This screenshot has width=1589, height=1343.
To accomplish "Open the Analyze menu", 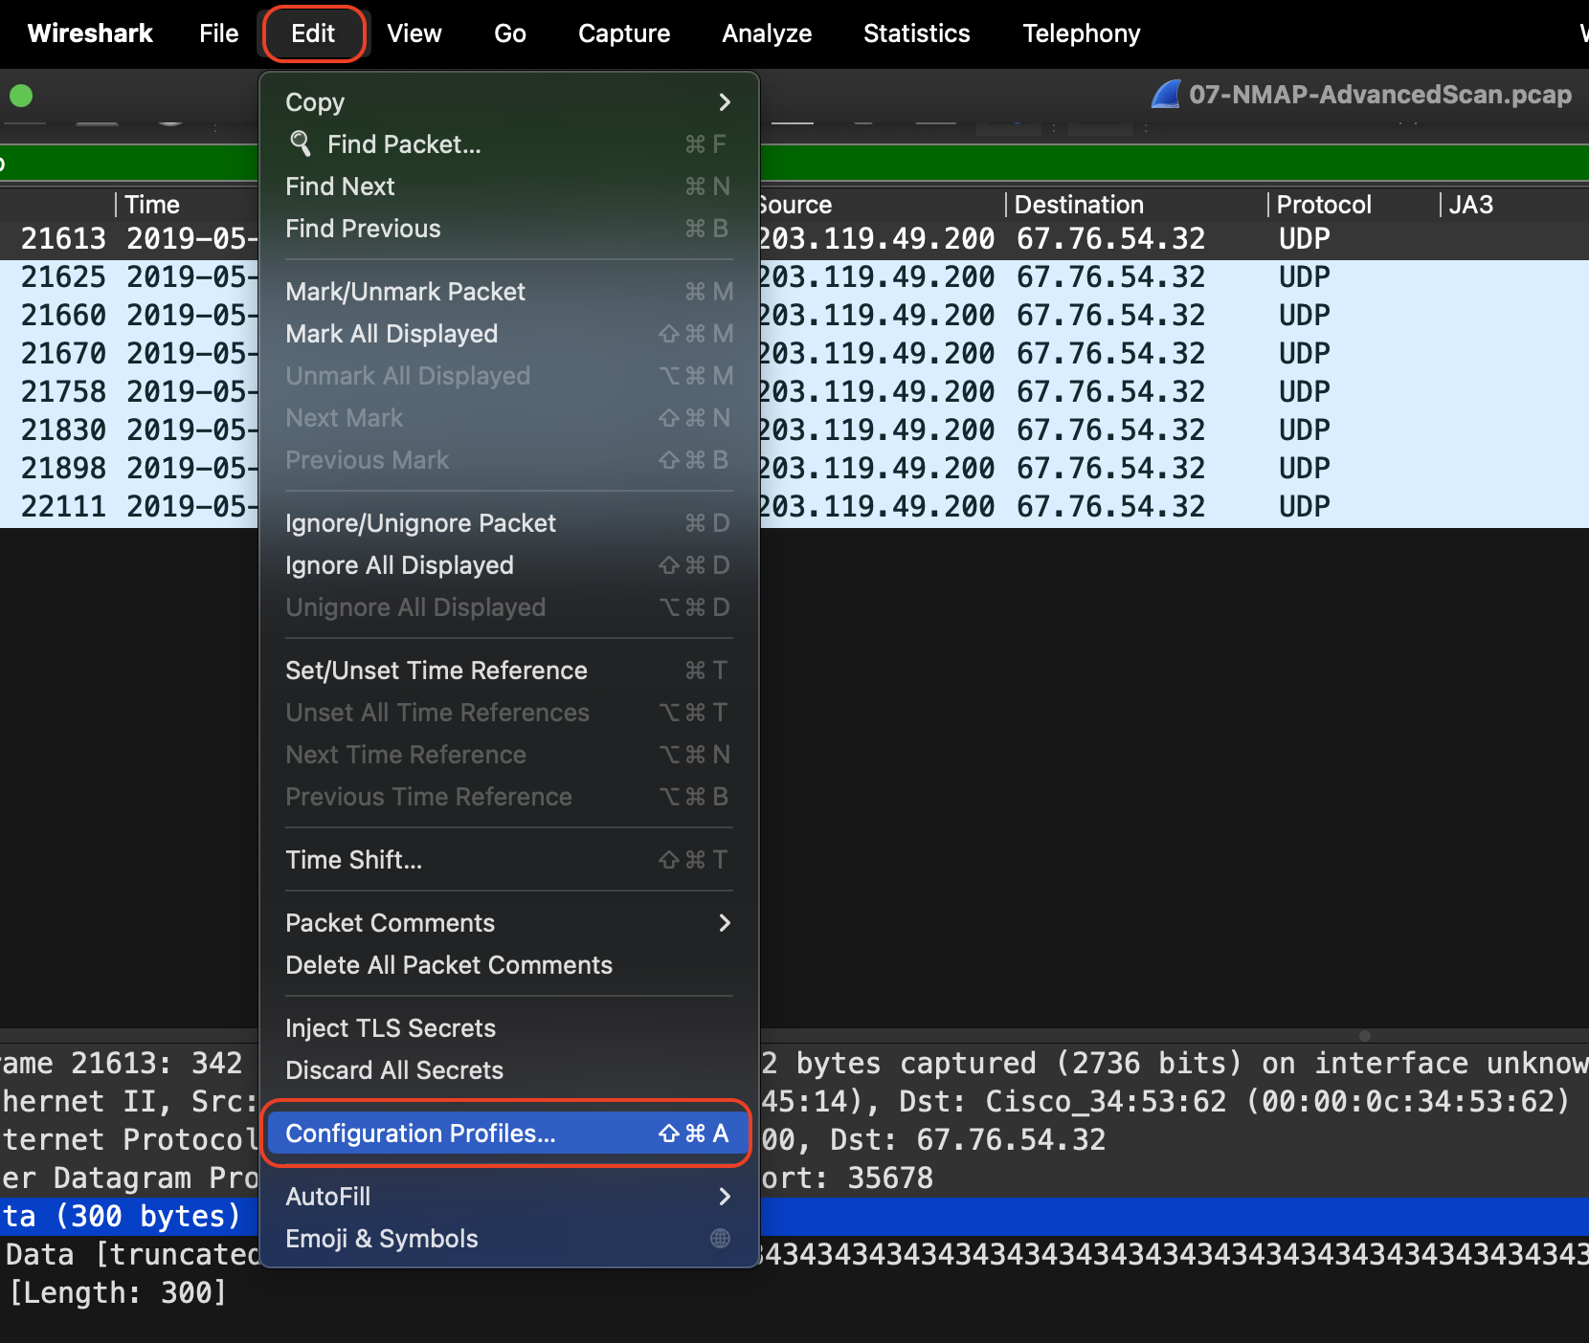I will pyautogui.click(x=767, y=33).
